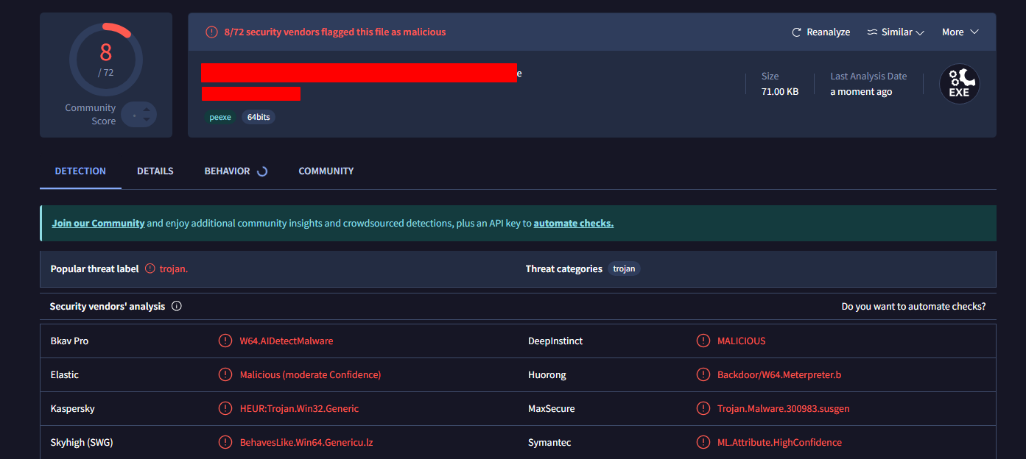
Task: Click the automate checks link in banner
Action: pyautogui.click(x=573, y=224)
